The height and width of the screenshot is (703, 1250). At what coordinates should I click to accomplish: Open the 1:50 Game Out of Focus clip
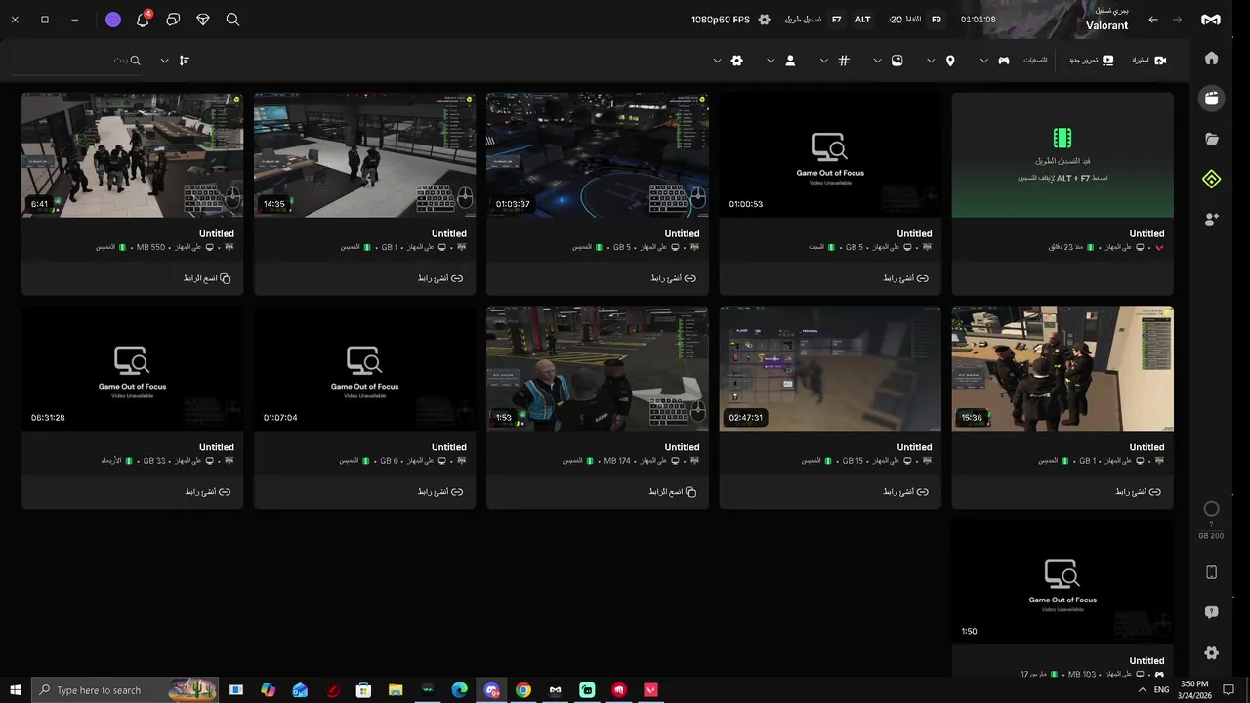coord(1062,582)
